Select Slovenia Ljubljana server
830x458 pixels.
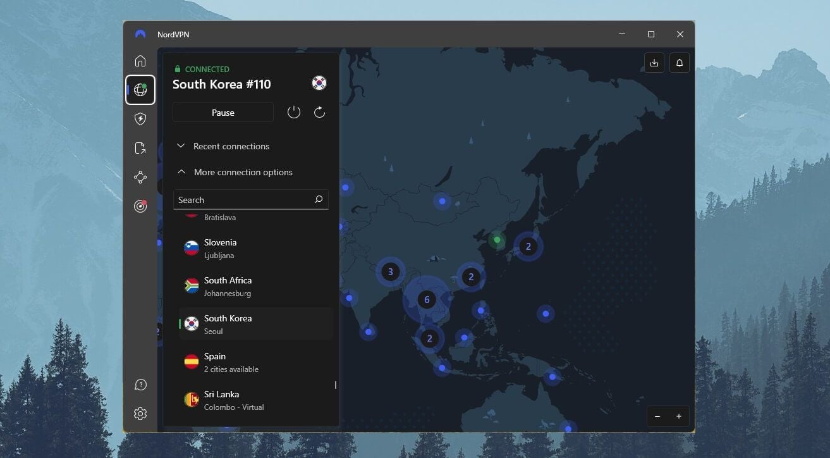tap(256, 248)
